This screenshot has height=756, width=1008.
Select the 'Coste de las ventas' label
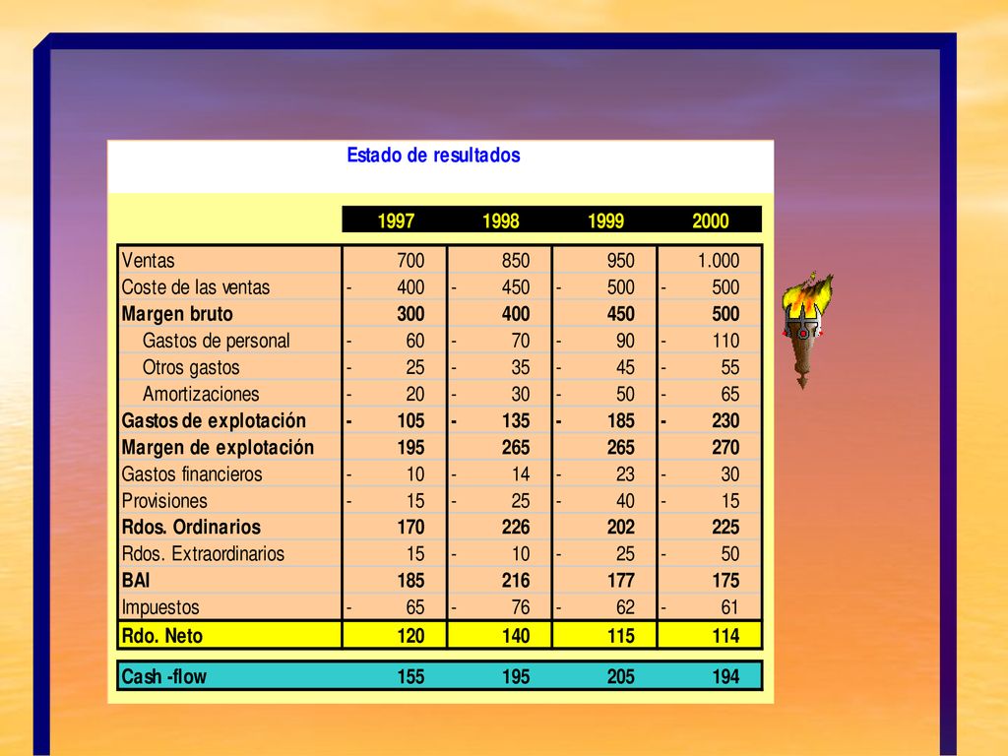(x=196, y=287)
